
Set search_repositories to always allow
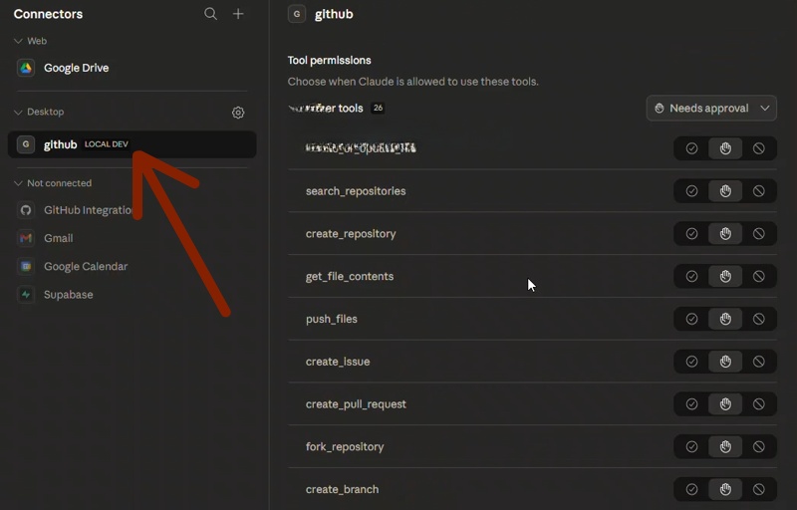point(691,191)
